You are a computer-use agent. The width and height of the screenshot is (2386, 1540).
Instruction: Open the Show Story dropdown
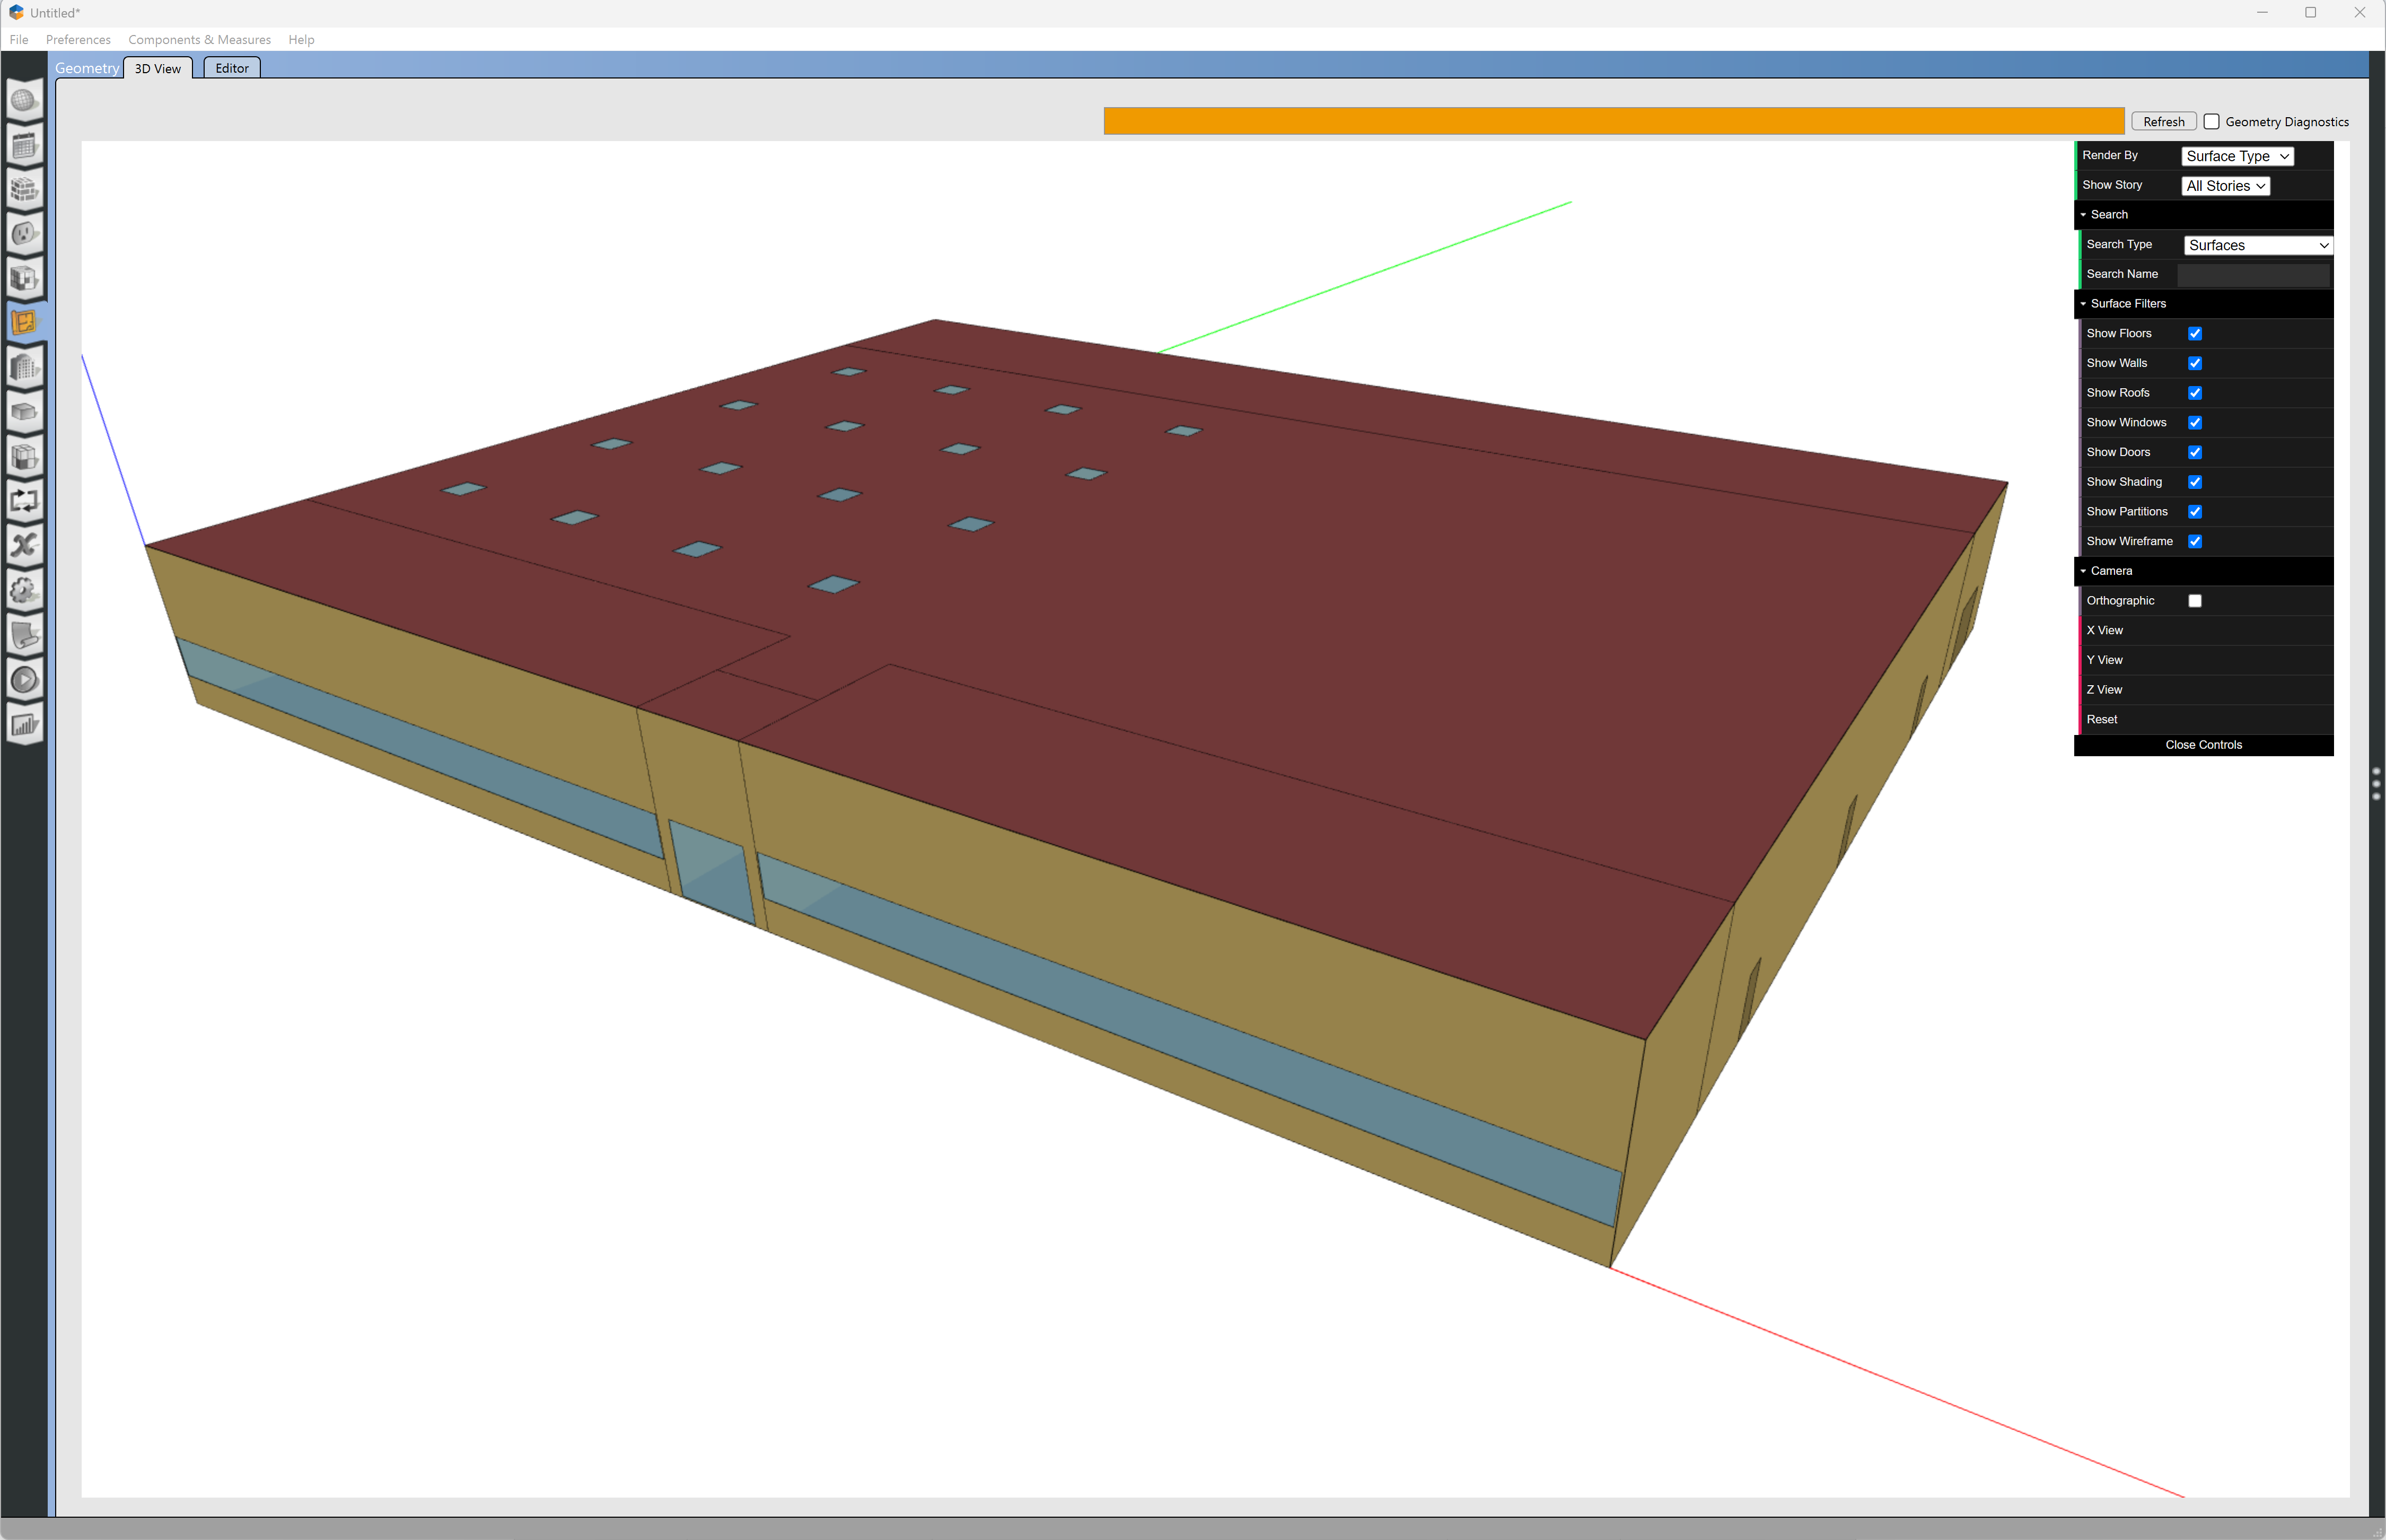2225,186
